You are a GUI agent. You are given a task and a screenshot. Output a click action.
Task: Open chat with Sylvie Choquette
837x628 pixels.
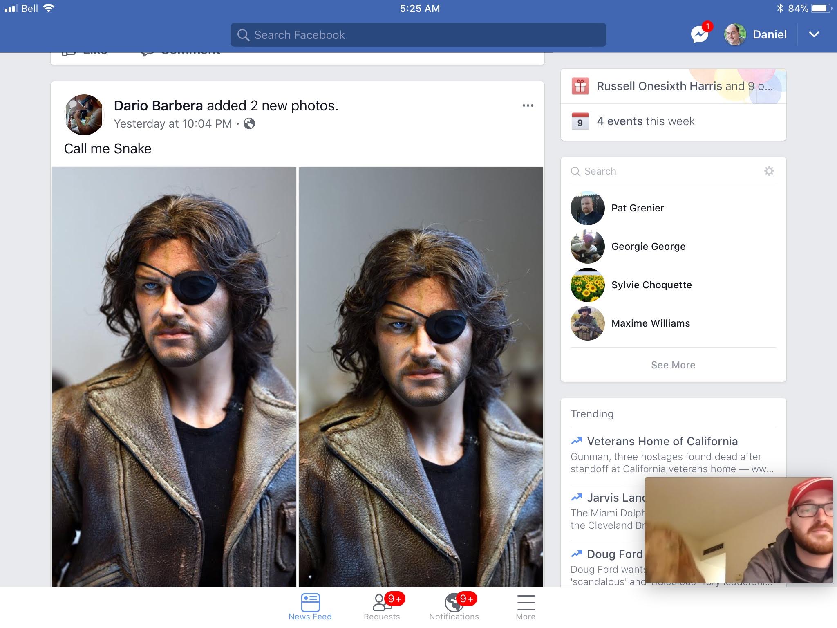coord(674,285)
